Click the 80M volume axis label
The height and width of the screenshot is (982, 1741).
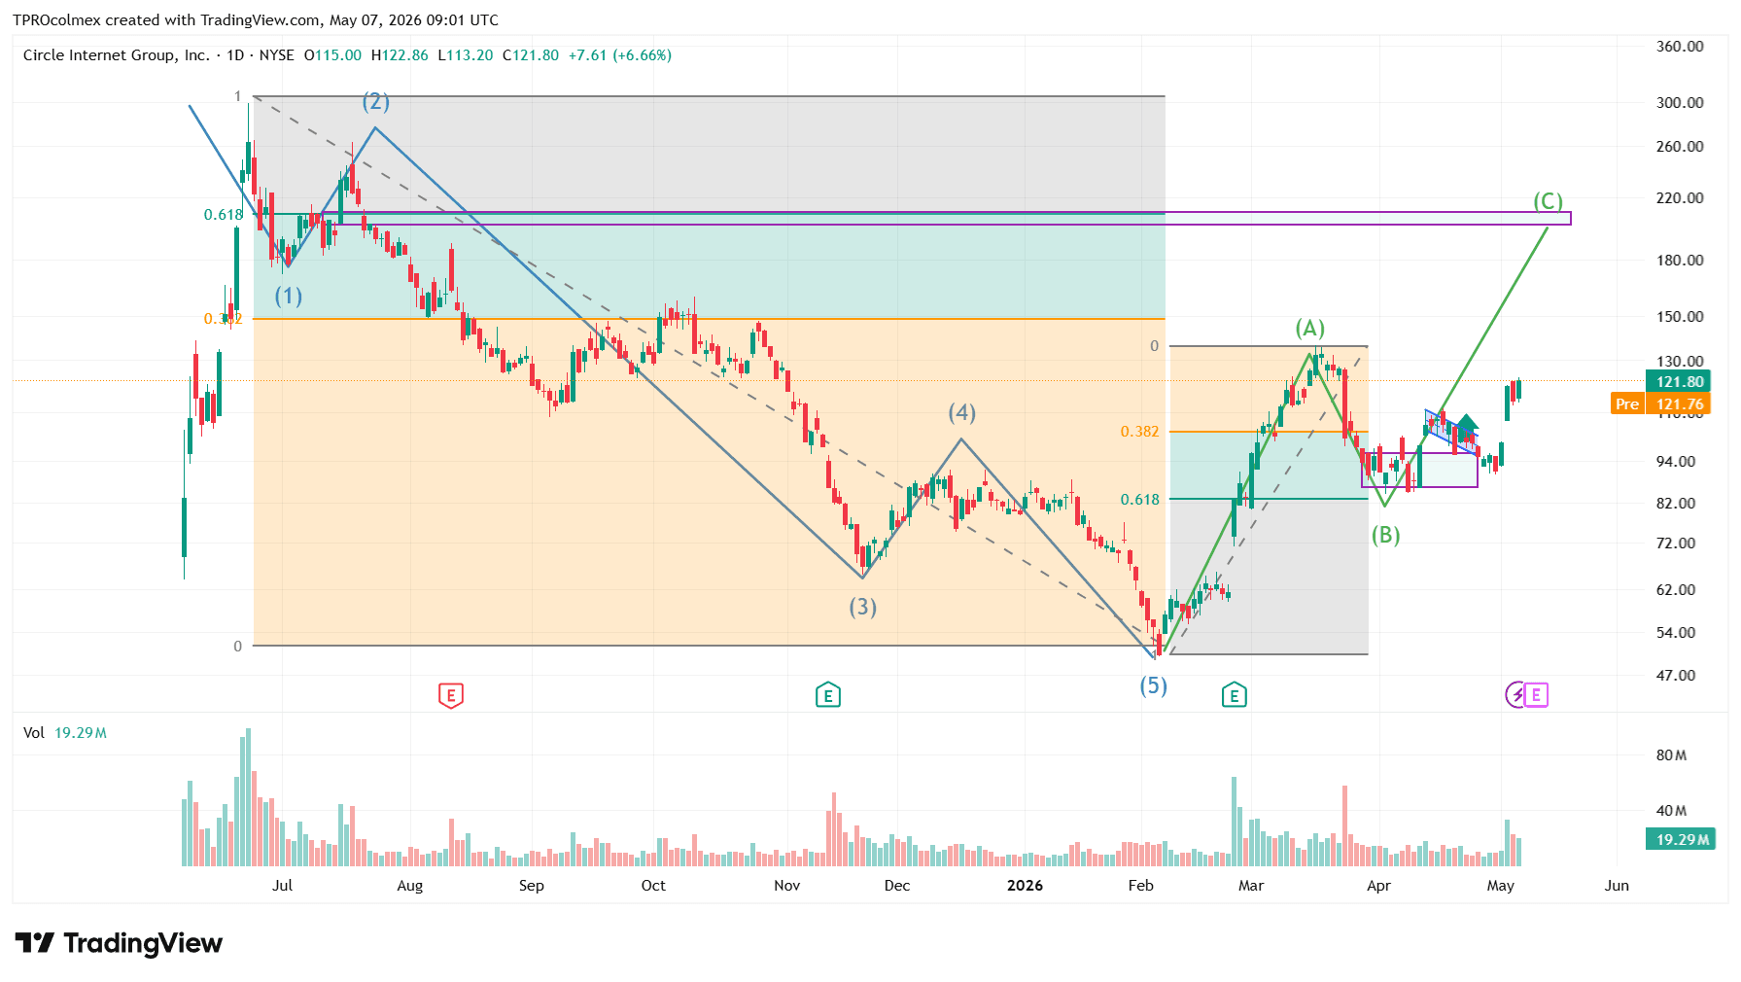coord(1671,755)
